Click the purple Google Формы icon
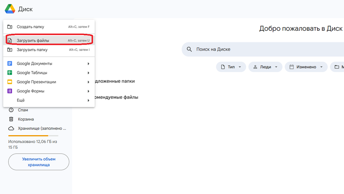The image size is (344, 194). tap(9, 91)
